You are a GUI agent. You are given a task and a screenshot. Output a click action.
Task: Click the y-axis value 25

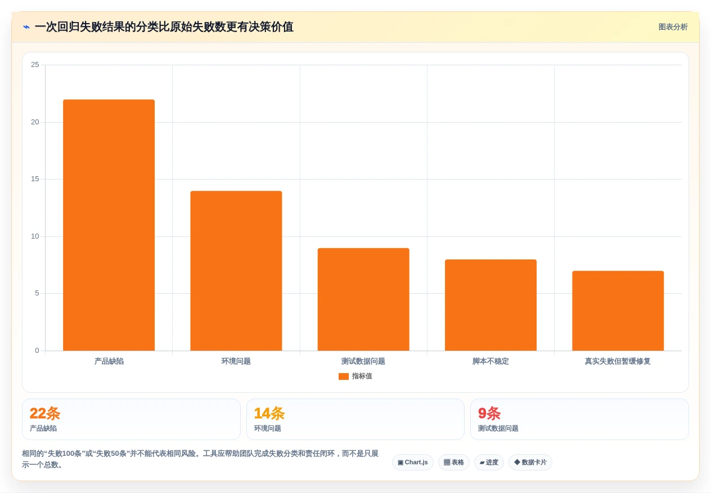click(x=35, y=65)
